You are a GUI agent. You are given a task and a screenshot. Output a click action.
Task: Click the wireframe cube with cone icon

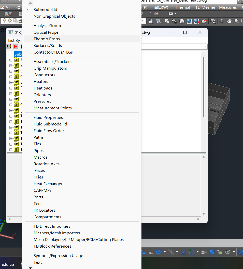tap(174, 21)
